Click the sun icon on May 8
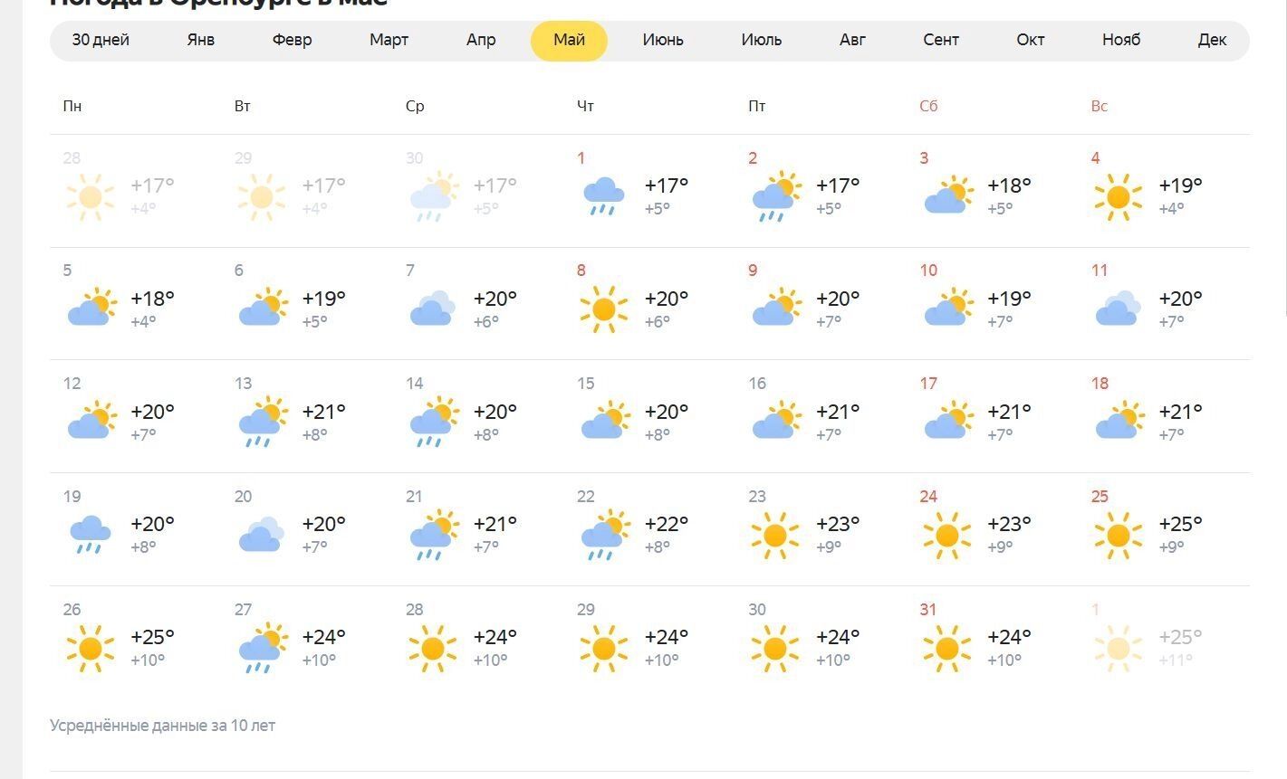 [x=604, y=309]
